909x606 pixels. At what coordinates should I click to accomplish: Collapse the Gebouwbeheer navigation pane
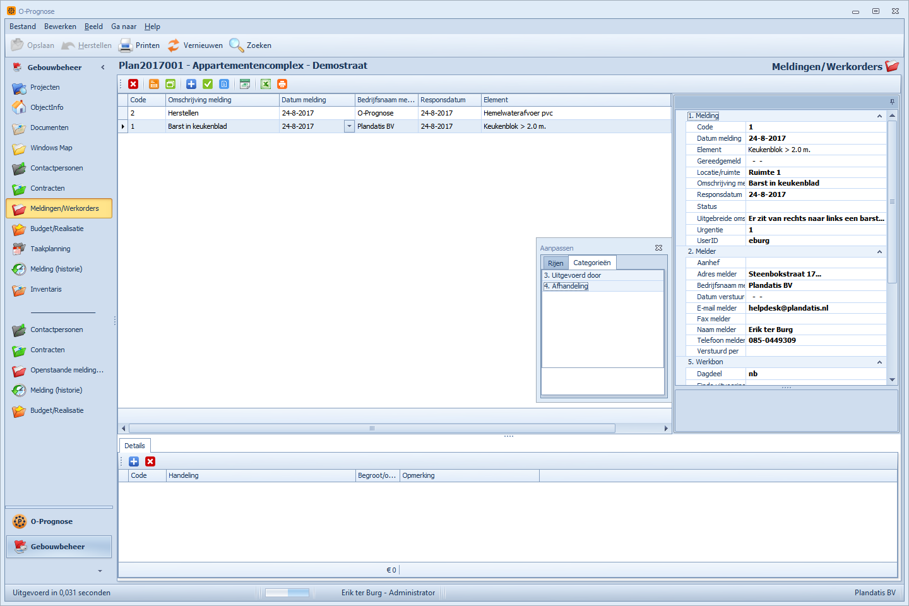pyautogui.click(x=103, y=68)
